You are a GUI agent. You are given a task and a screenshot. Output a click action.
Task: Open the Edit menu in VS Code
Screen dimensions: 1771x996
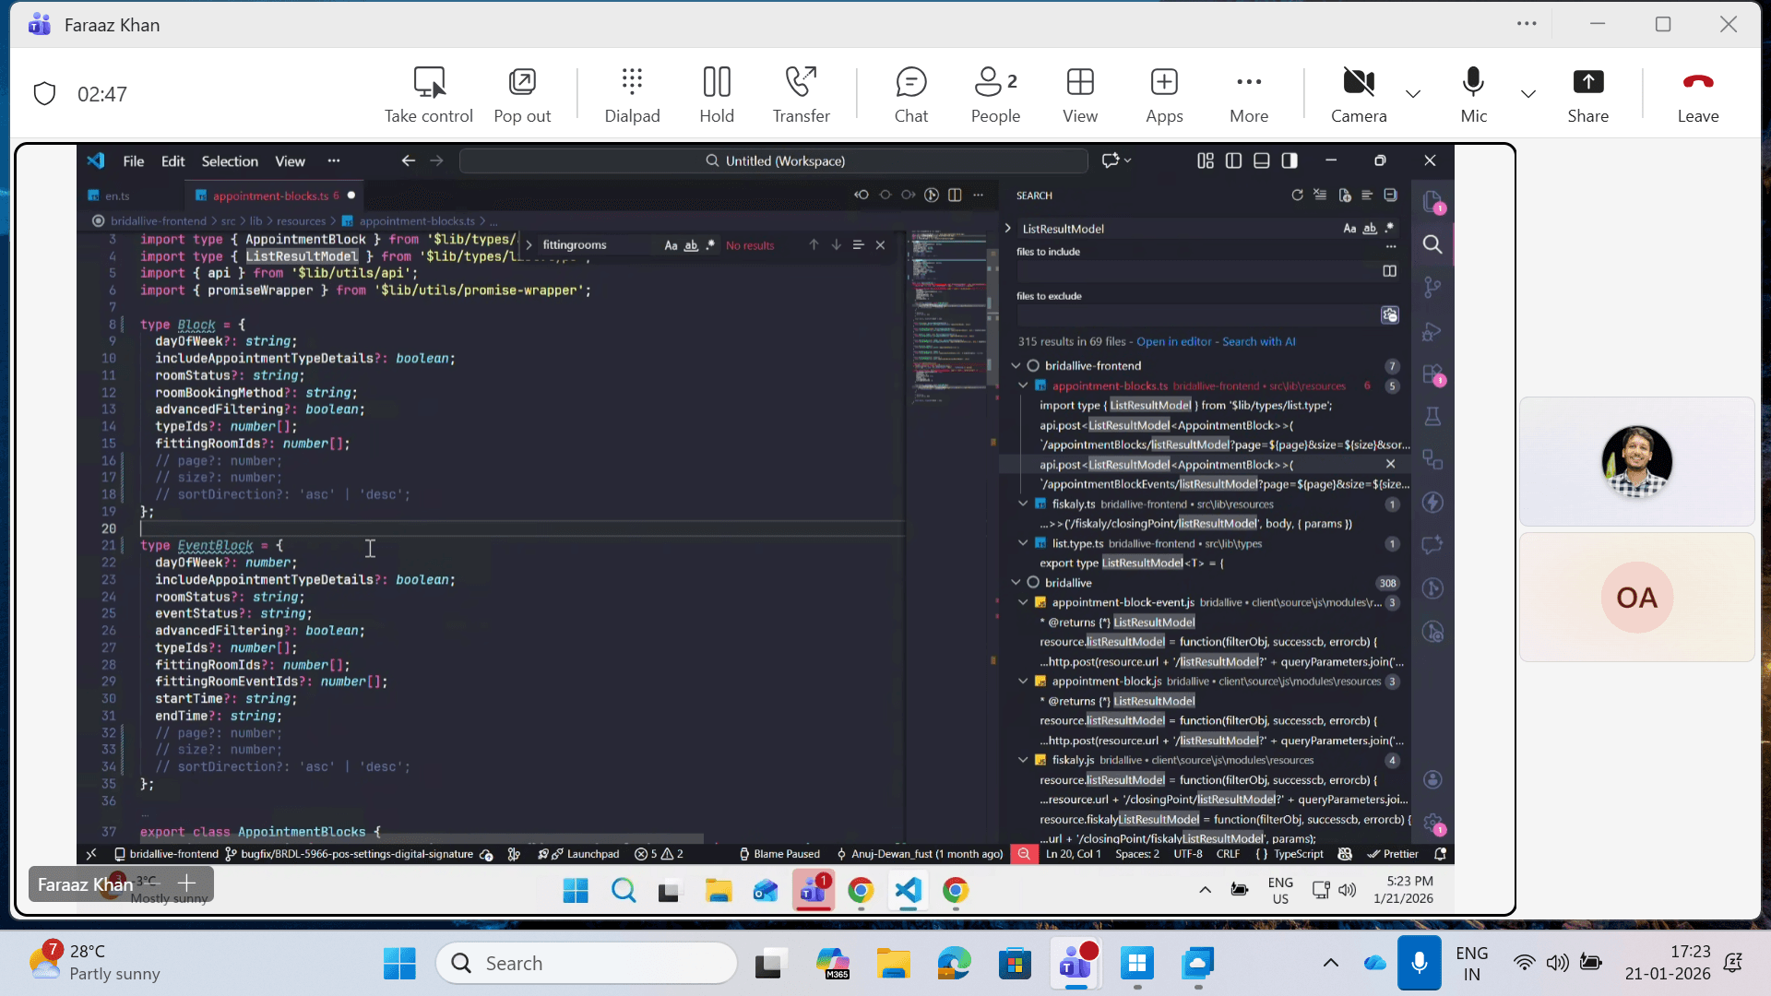pyautogui.click(x=173, y=160)
